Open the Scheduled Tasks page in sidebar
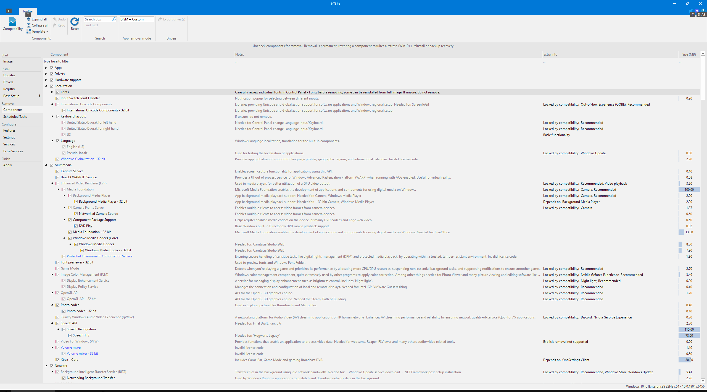 tap(15, 116)
